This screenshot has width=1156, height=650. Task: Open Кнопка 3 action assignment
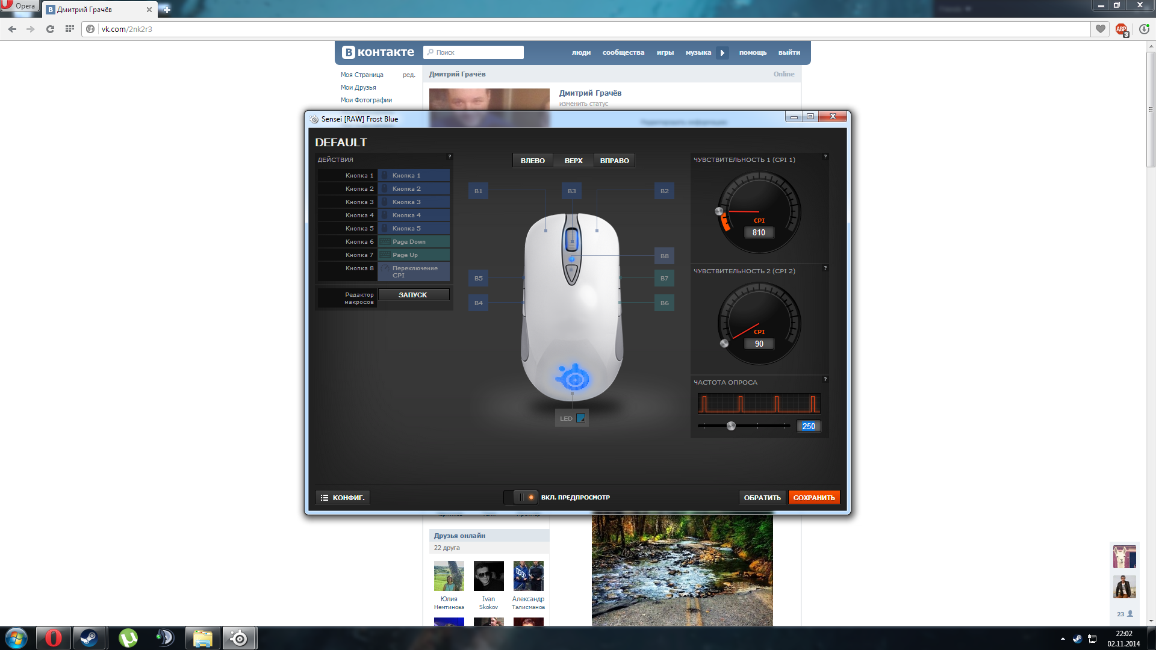point(414,202)
